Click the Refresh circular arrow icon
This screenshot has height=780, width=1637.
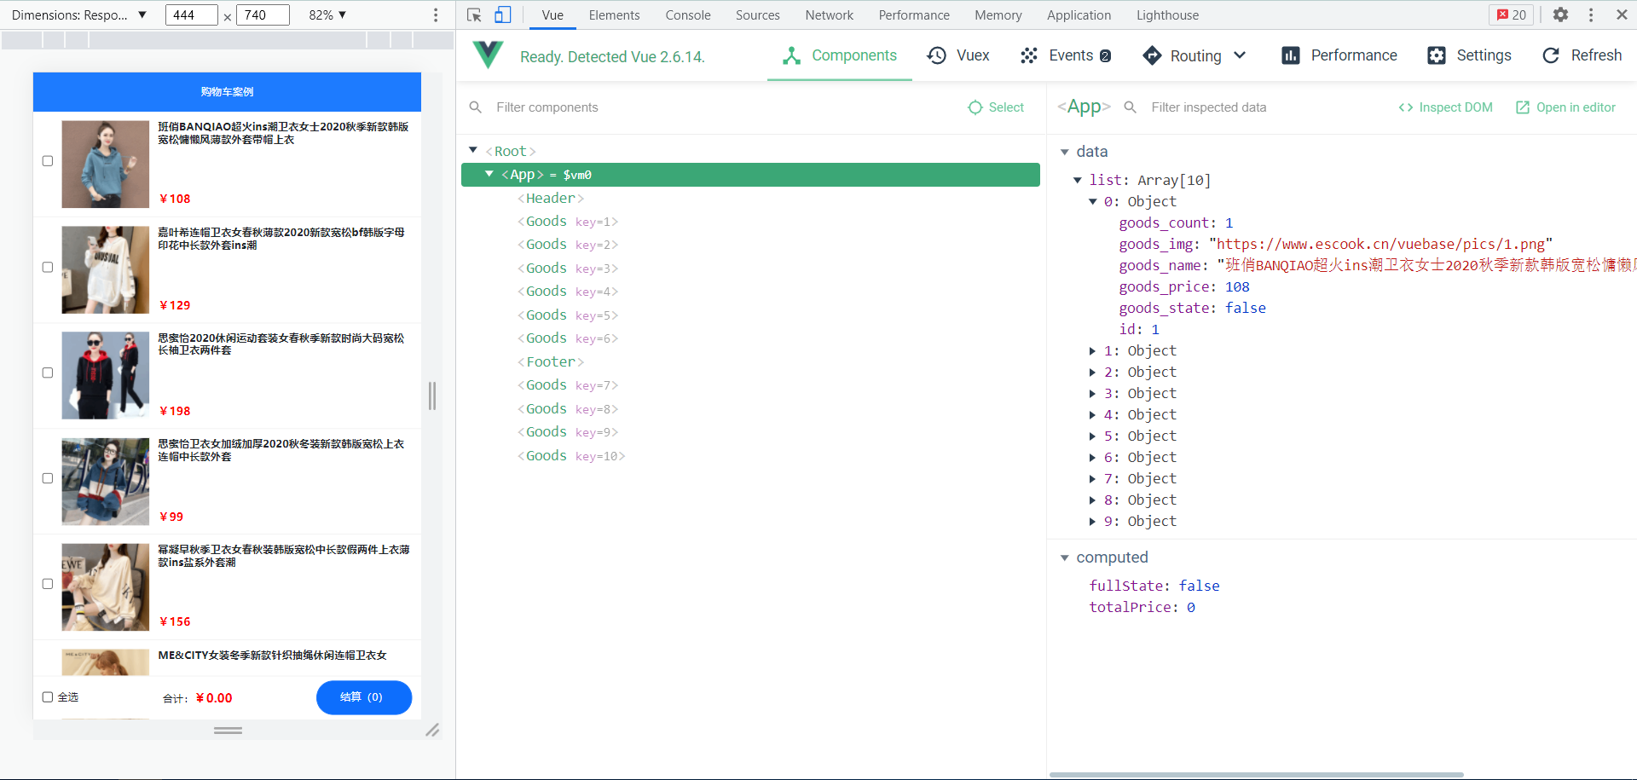(x=1551, y=55)
